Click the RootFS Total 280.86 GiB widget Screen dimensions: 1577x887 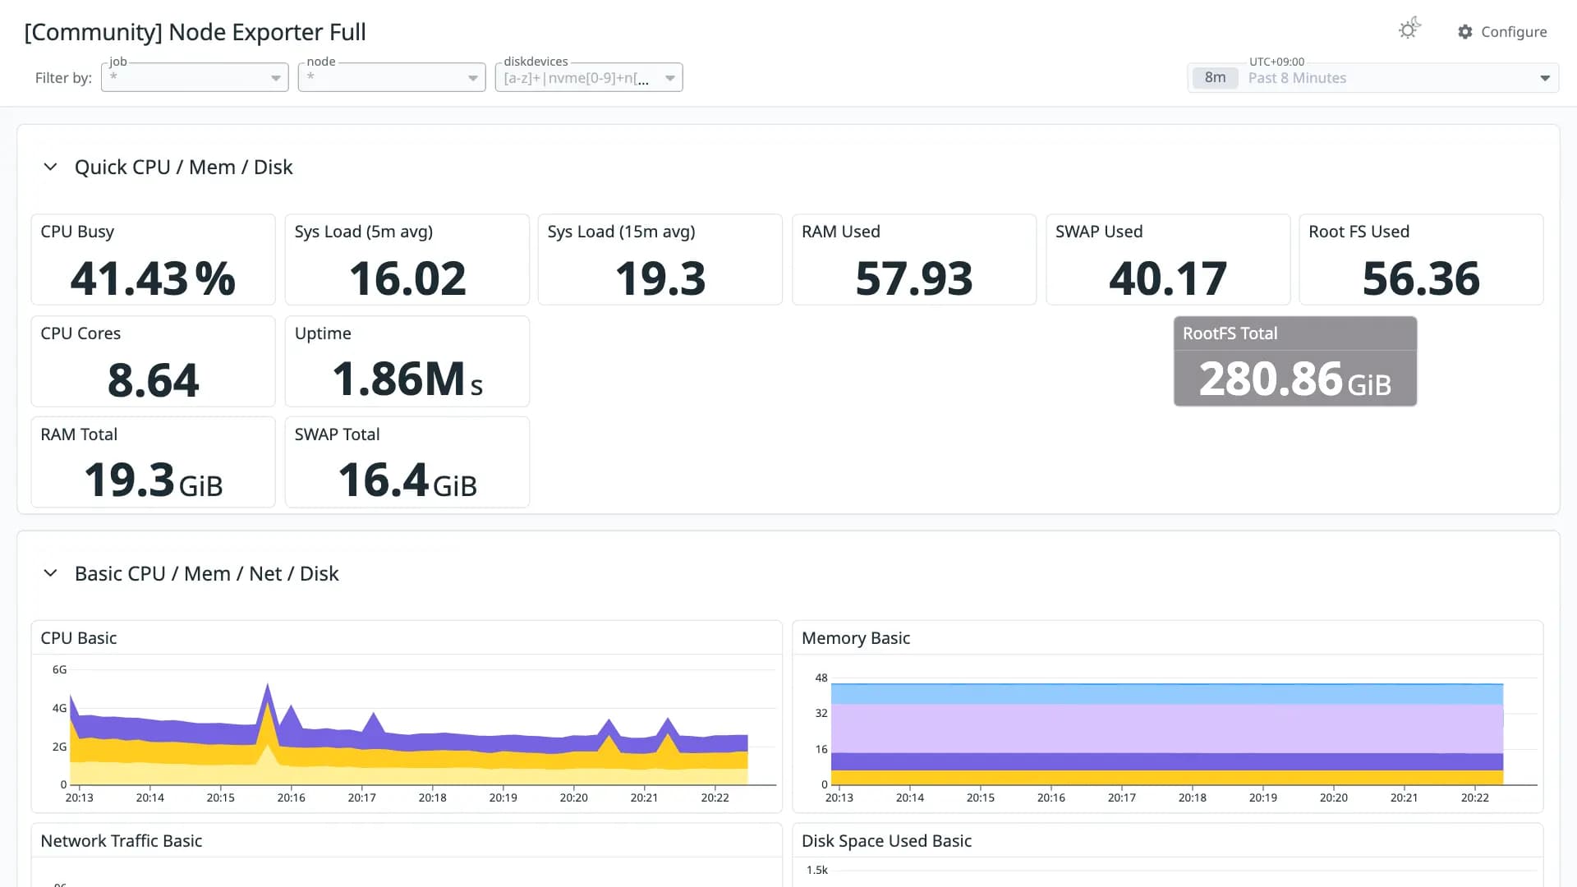(x=1295, y=361)
